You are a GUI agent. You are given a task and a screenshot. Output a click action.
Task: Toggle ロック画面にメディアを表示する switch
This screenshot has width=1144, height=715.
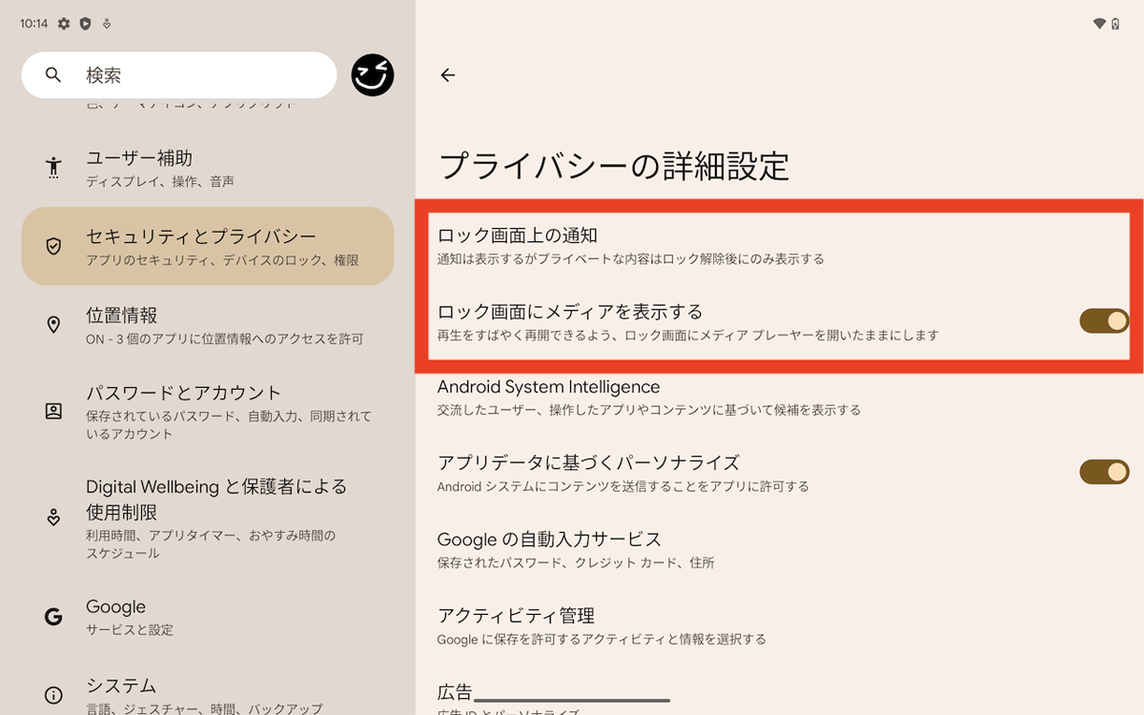point(1103,321)
